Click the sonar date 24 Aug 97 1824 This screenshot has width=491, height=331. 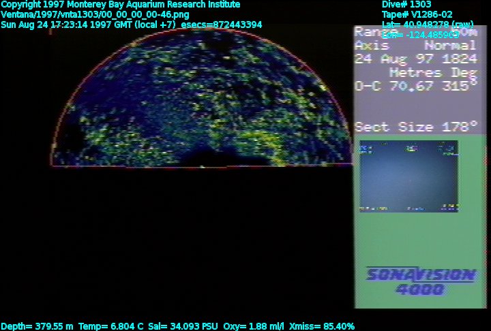coord(416,59)
